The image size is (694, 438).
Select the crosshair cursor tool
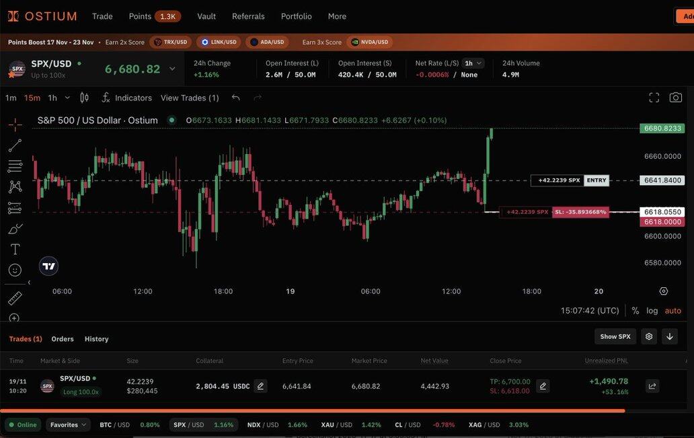15,124
